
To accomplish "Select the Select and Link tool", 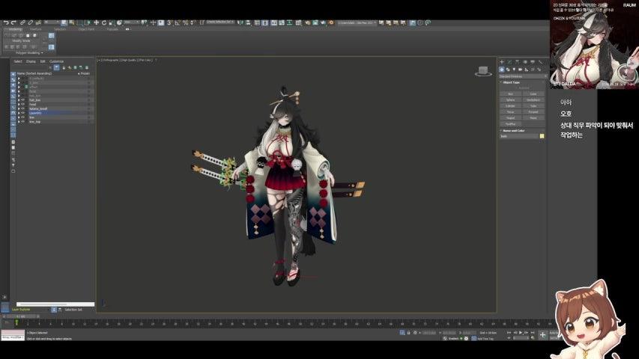I will coord(22,22).
